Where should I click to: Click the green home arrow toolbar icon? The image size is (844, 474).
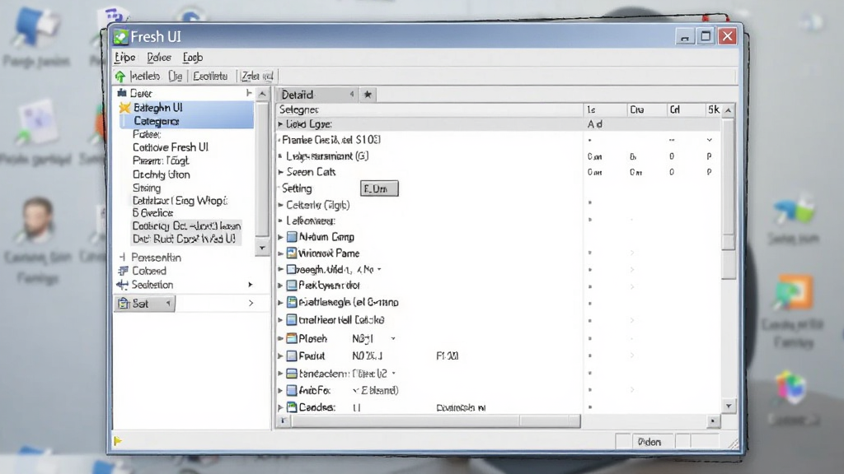120,77
